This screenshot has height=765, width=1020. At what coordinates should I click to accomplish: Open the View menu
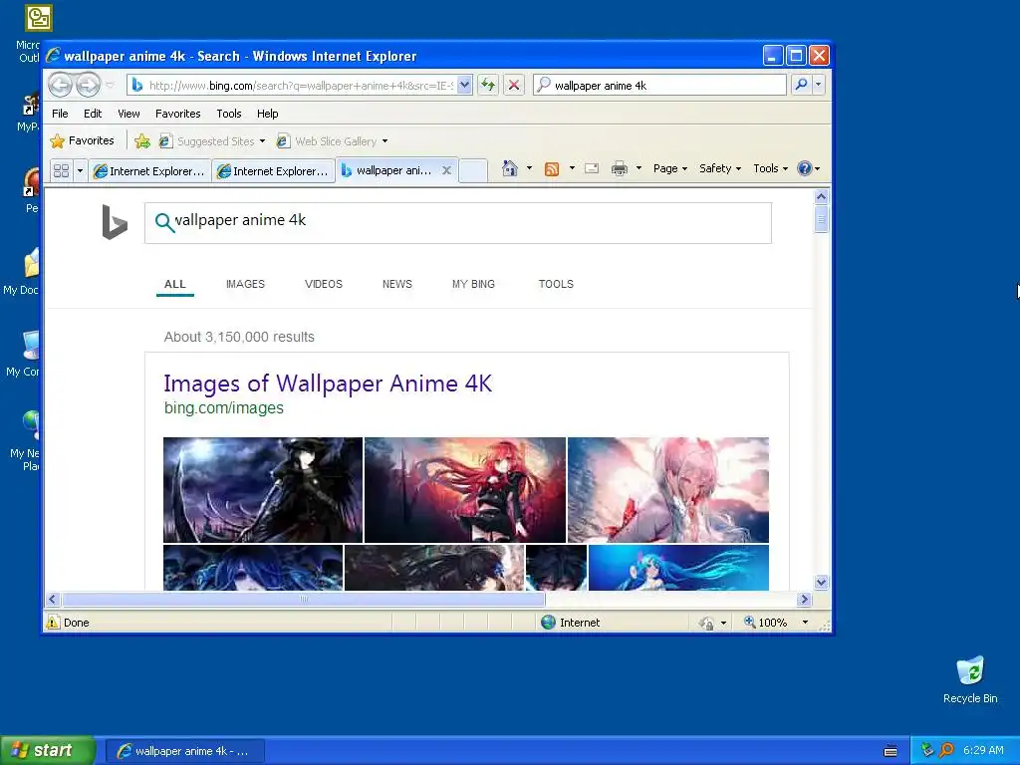point(128,114)
